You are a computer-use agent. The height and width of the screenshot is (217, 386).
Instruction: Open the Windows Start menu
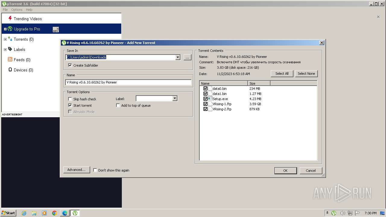(x=8, y=213)
